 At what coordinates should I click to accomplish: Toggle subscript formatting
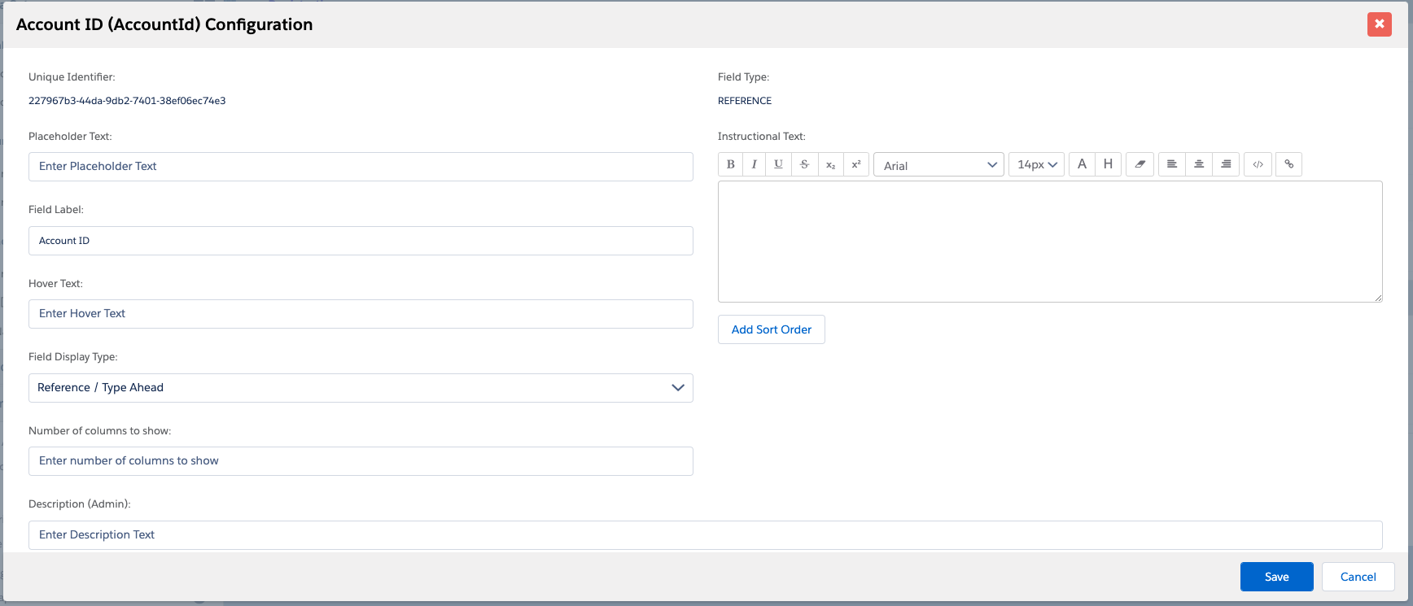(x=830, y=164)
